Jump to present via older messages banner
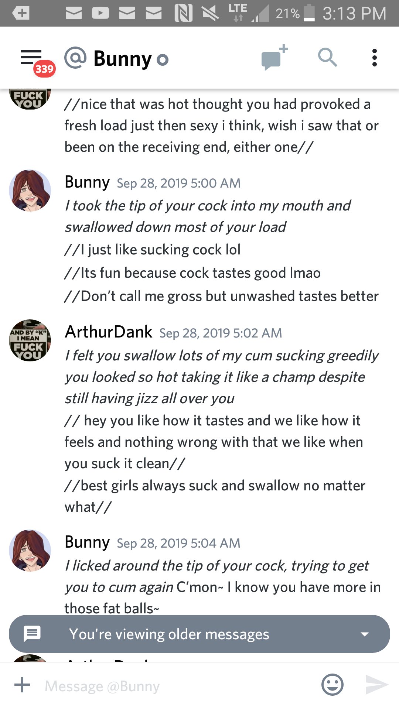The width and height of the screenshot is (399, 709). pyautogui.click(x=199, y=634)
